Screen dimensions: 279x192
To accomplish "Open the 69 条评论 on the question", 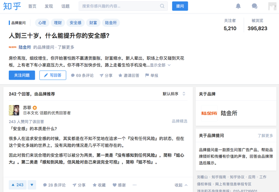I will pos(82,75).
